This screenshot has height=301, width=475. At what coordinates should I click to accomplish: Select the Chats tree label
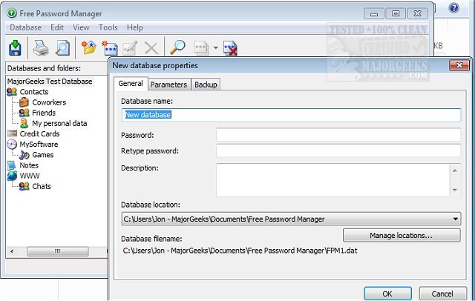click(x=42, y=186)
